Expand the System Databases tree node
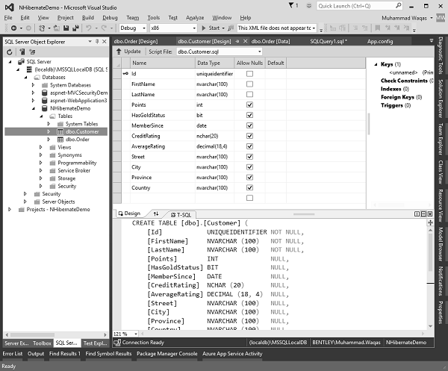The image size is (448, 371). [x=33, y=85]
